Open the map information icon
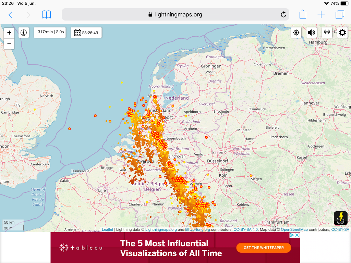The height and width of the screenshot is (263, 351). tap(23, 33)
